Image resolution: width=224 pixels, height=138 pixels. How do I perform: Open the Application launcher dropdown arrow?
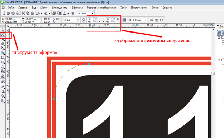[x=68, y=14]
